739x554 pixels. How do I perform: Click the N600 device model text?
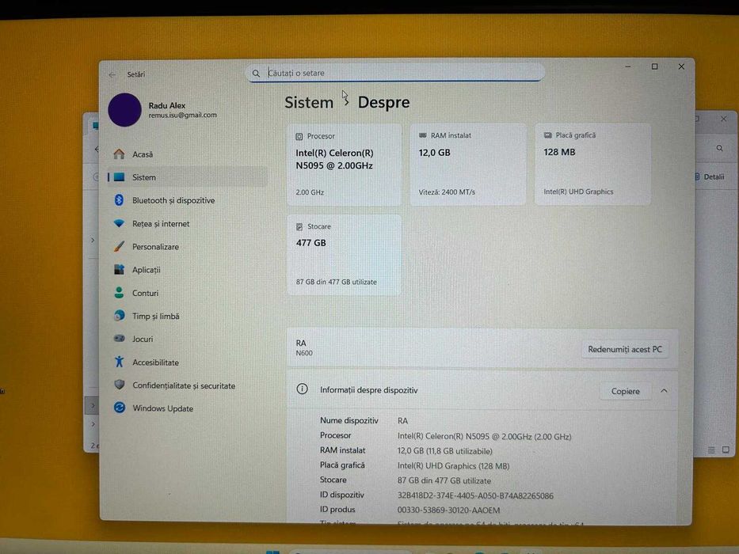tap(304, 353)
